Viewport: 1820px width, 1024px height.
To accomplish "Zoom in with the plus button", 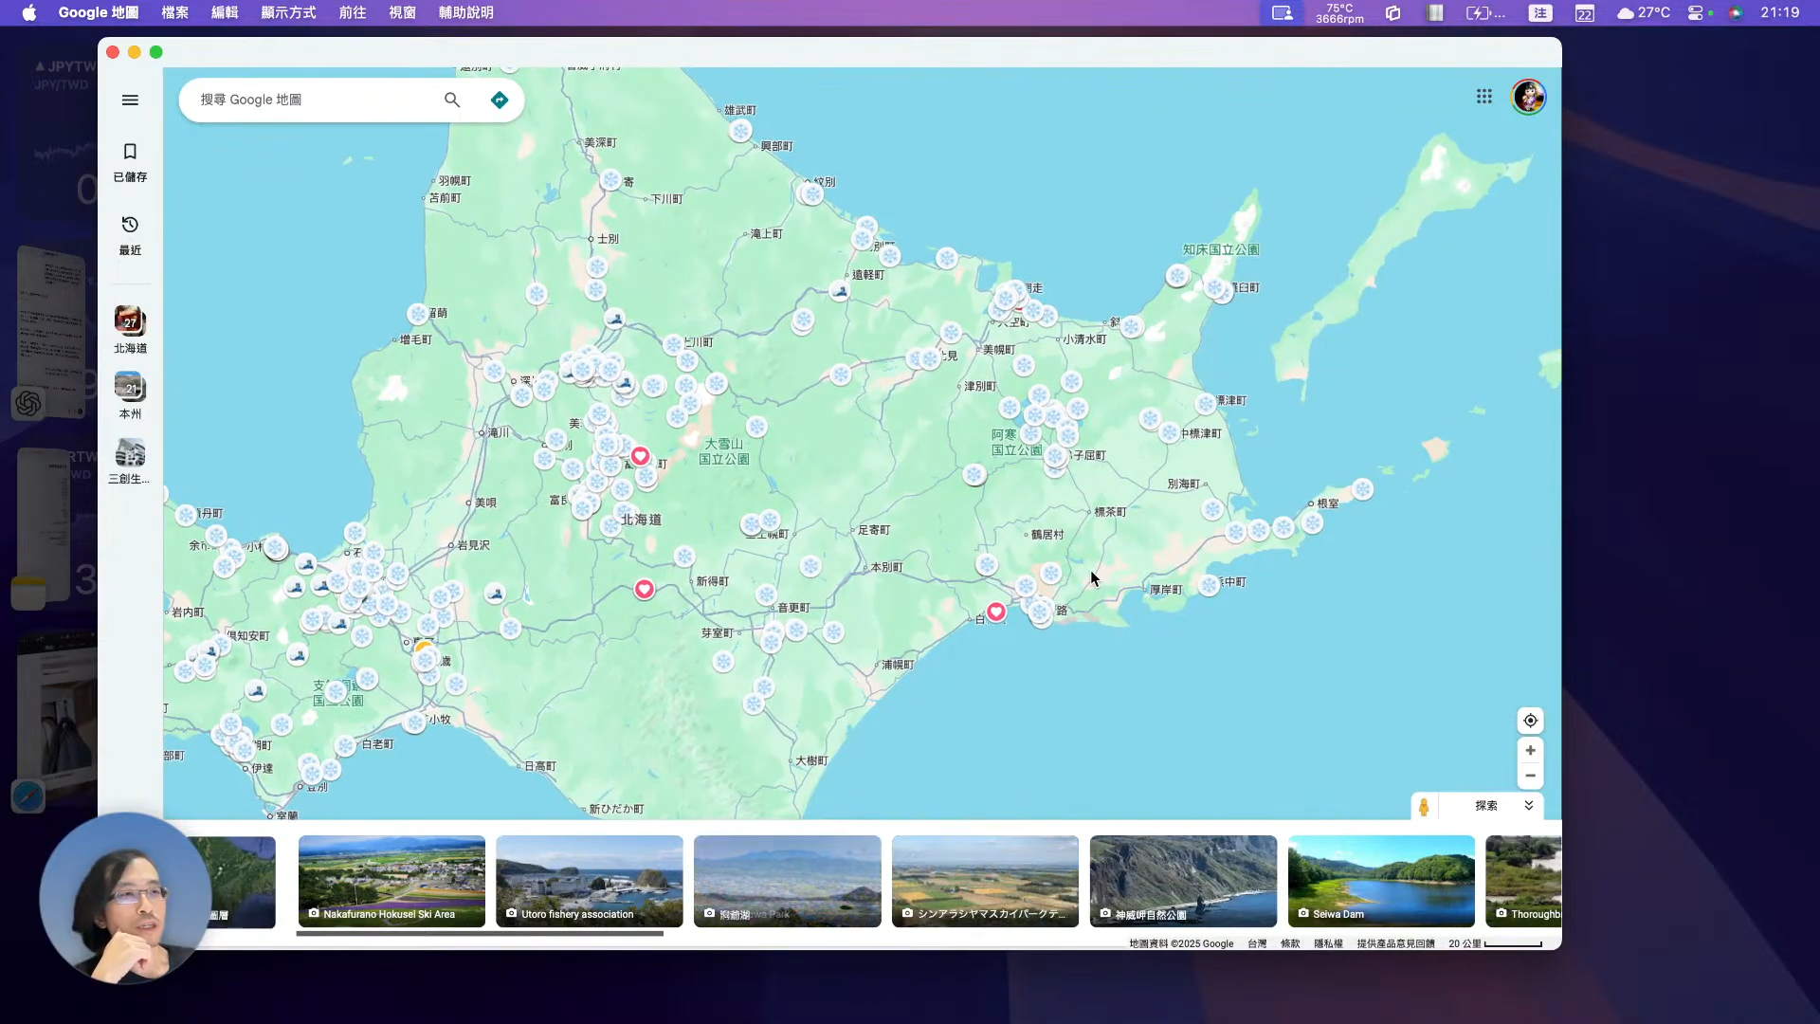I will pyautogui.click(x=1530, y=750).
